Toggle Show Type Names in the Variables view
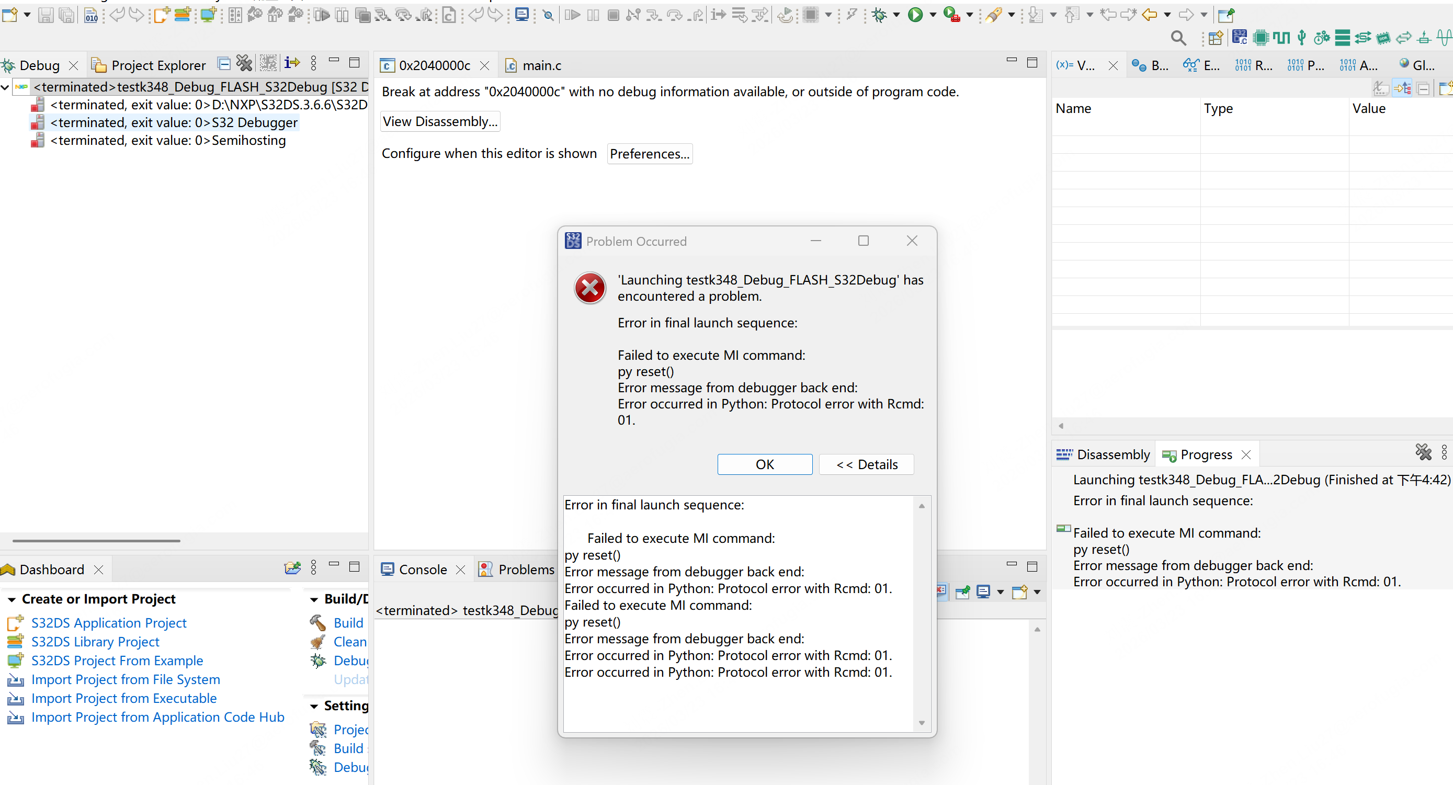The height and width of the screenshot is (785, 1453). tap(1381, 88)
